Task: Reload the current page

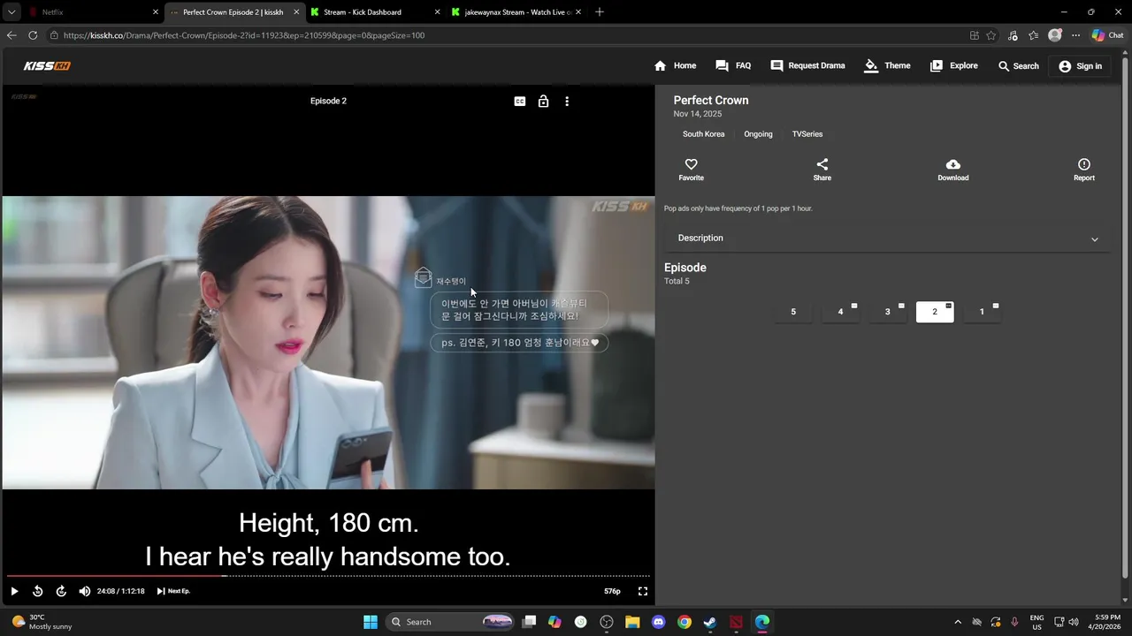Action: (x=33, y=35)
